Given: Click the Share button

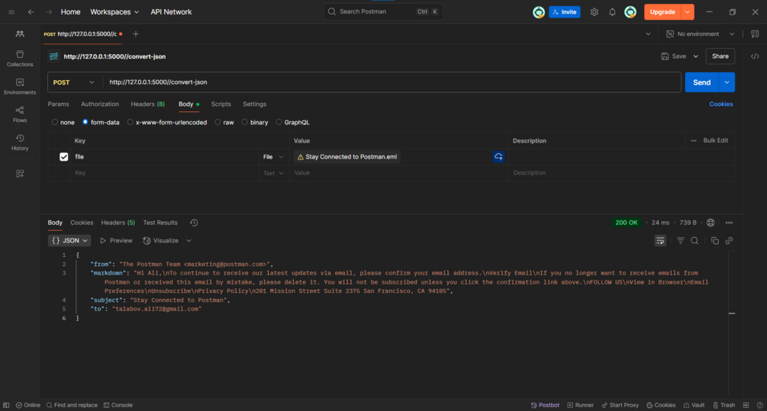Looking at the screenshot, I should click(x=720, y=56).
